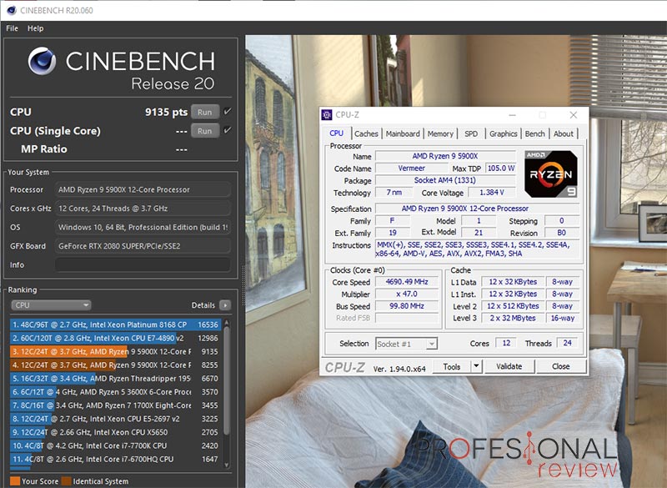Screen dimensions: 667x488
Task: Click the Level 3 cache value 2 x 32 MBytes
Action: tap(513, 318)
